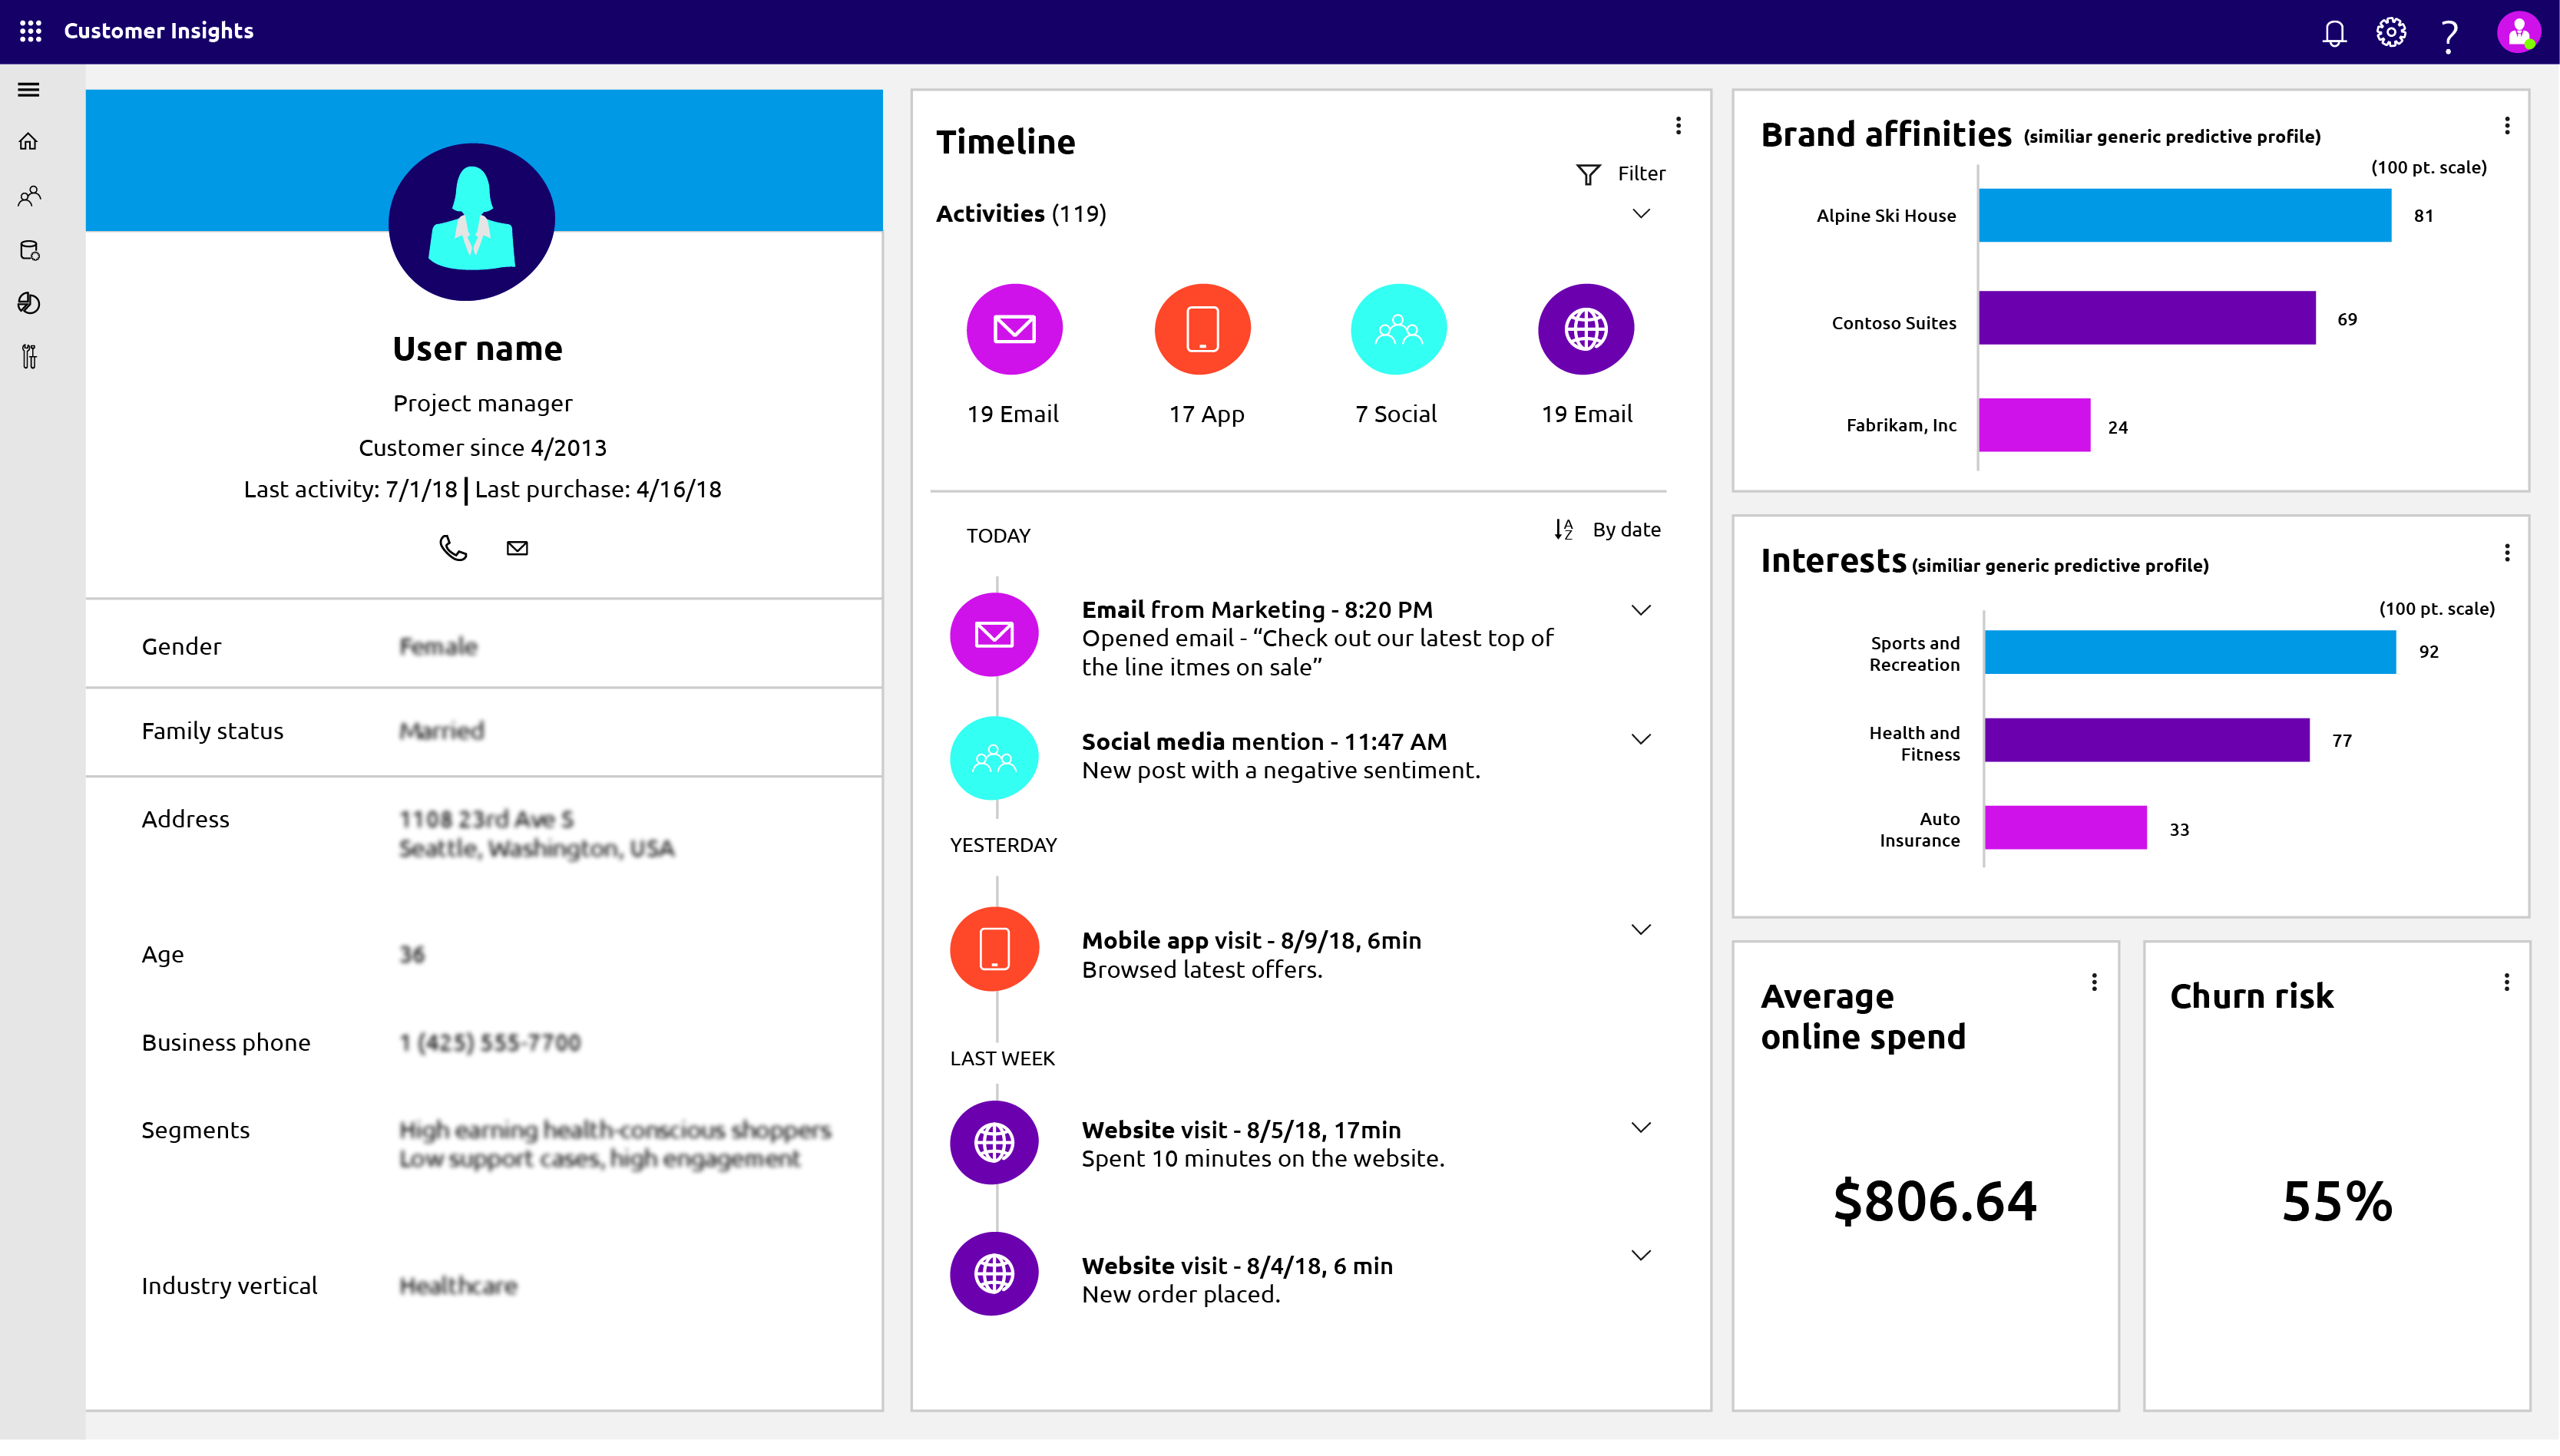2560x1456 pixels.
Task: Open settings gear in the header
Action: point(2391,33)
